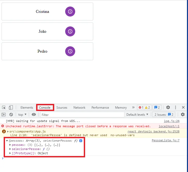Expand the pessoas array property
This screenshot has width=188, height=172.
tap(10, 145)
